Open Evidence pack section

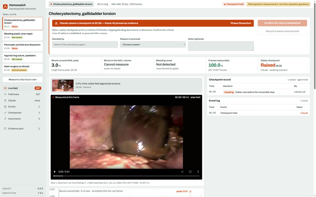point(23,129)
